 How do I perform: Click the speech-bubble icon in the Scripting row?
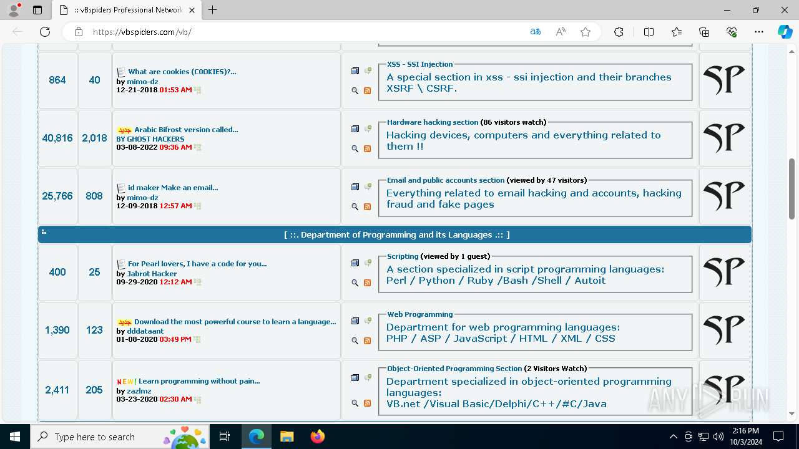(368, 263)
